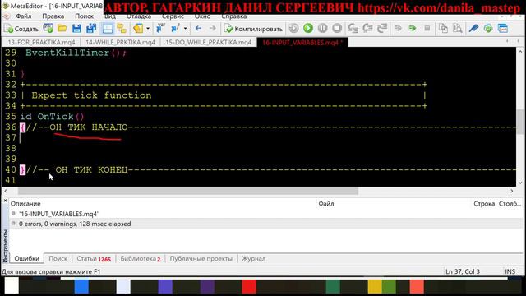The width and height of the screenshot is (526, 296).
Task: Toggle the Toolbox panel view icon
Action: 108,29
